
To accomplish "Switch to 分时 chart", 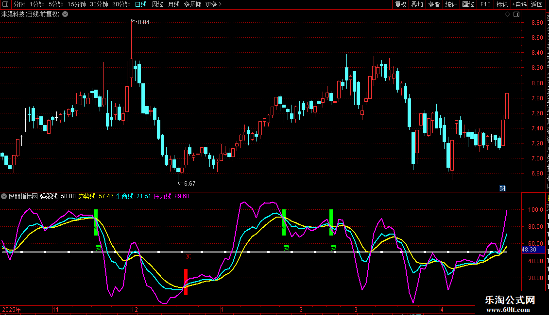I will [x=19, y=4].
